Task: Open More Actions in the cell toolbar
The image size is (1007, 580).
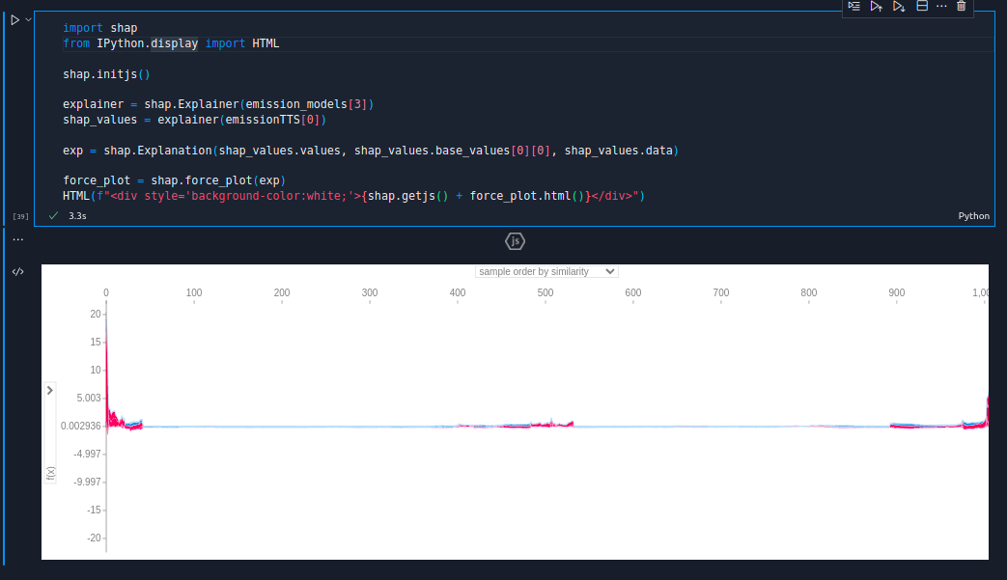Action: click(943, 6)
